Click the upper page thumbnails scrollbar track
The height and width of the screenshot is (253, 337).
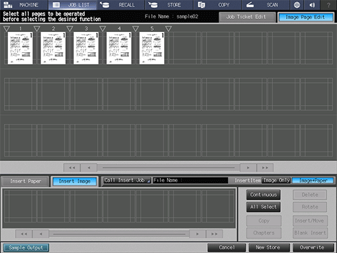coord(168,168)
